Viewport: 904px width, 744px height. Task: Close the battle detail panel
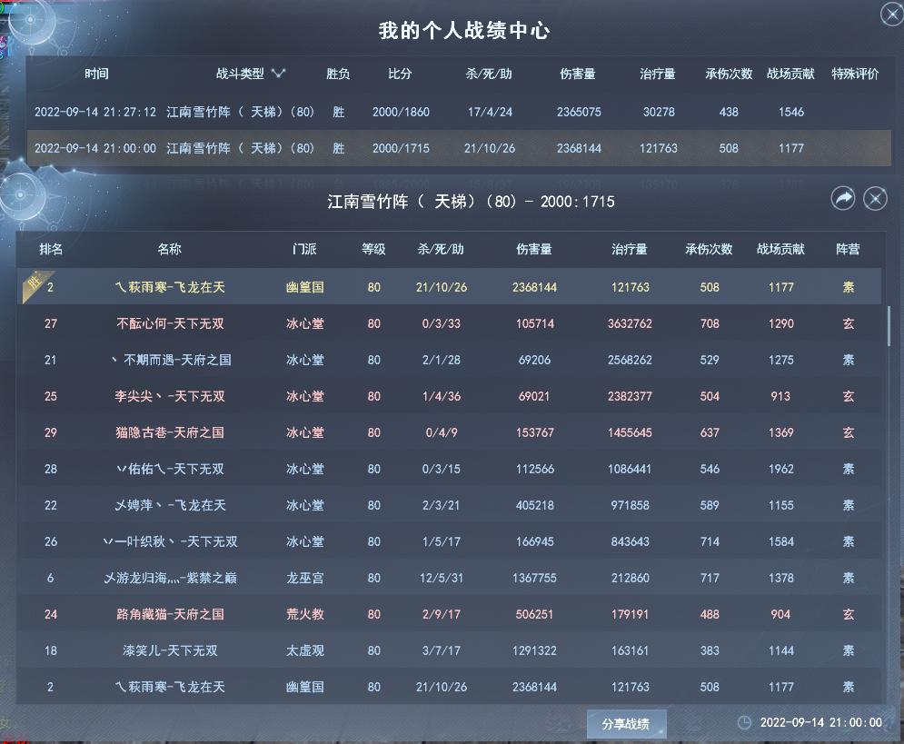click(875, 199)
